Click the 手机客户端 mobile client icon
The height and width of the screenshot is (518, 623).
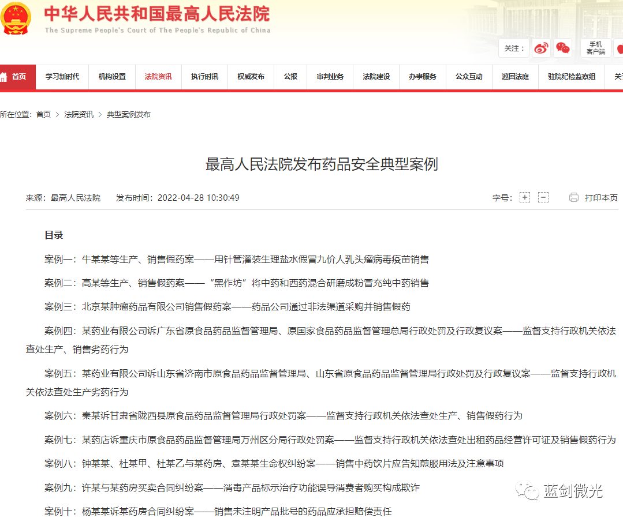(x=595, y=48)
